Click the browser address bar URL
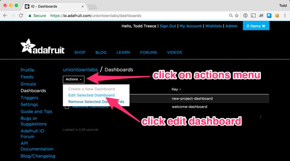 (96, 16)
